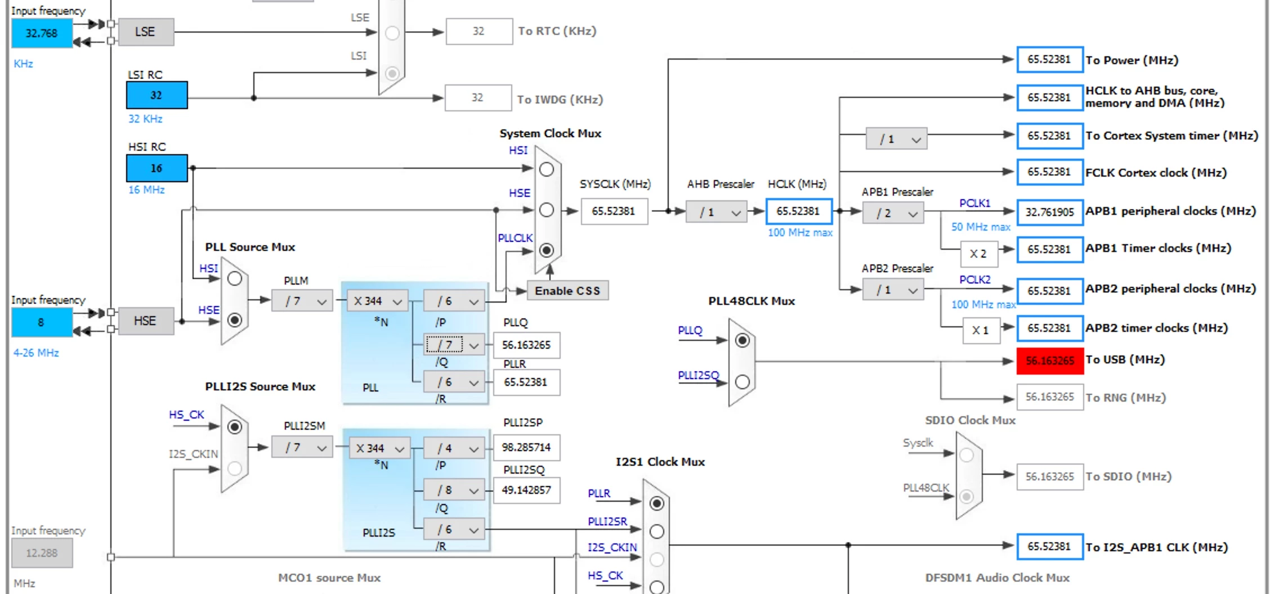Select PLLI2SR in I2S1 Clock Mux
Image resolution: width=1279 pixels, height=594 pixels.
657,531
